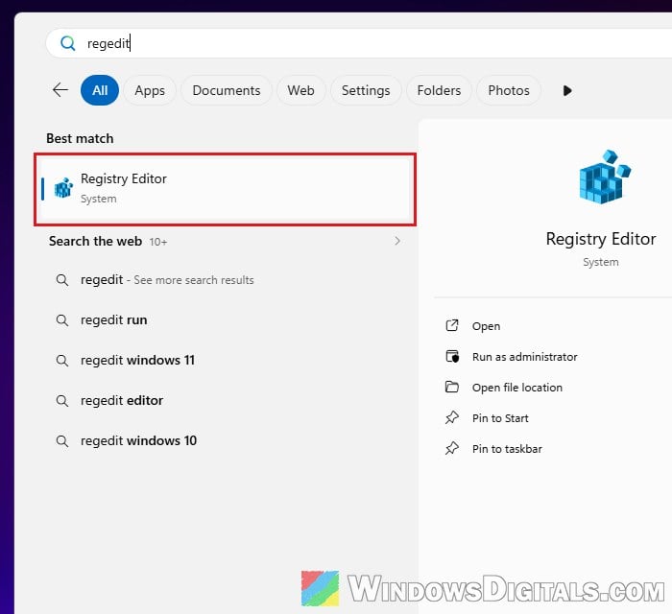Click magnifier icon beside regedit windows 11
This screenshot has width=672, height=614.
click(62, 361)
